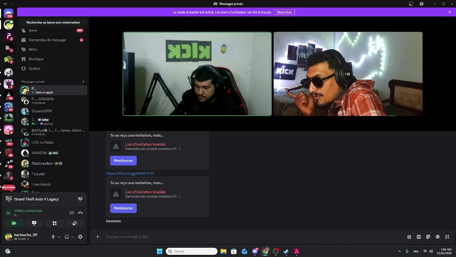Open activities launcher in voice panel

tap(55, 223)
